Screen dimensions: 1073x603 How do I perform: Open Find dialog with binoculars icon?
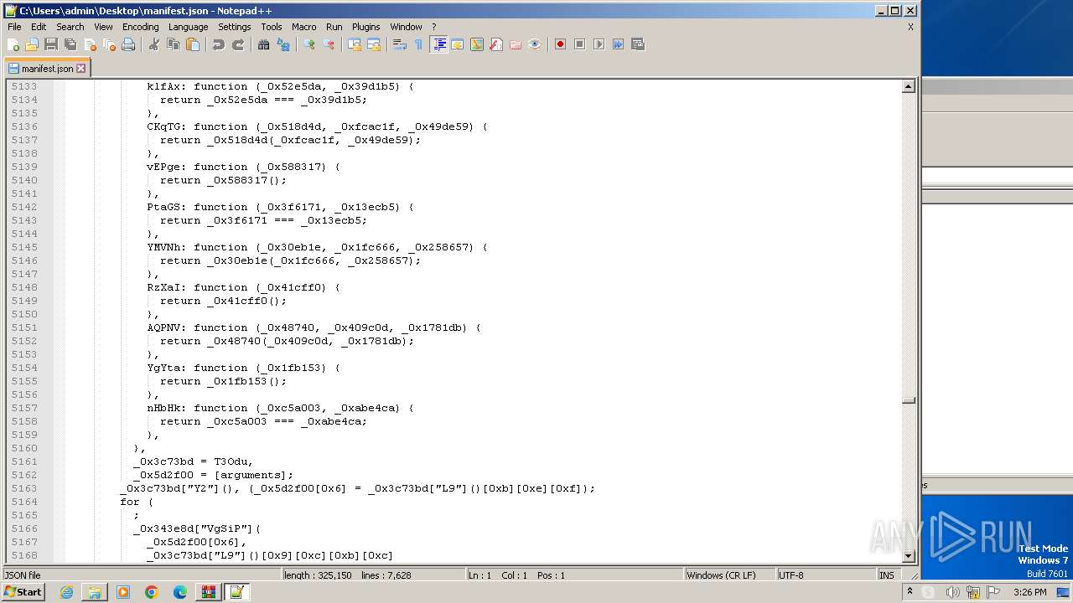264,44
